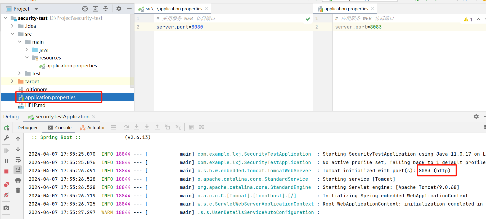Toggle Mute Breakpoints in debug sidebar

point(7,195)
